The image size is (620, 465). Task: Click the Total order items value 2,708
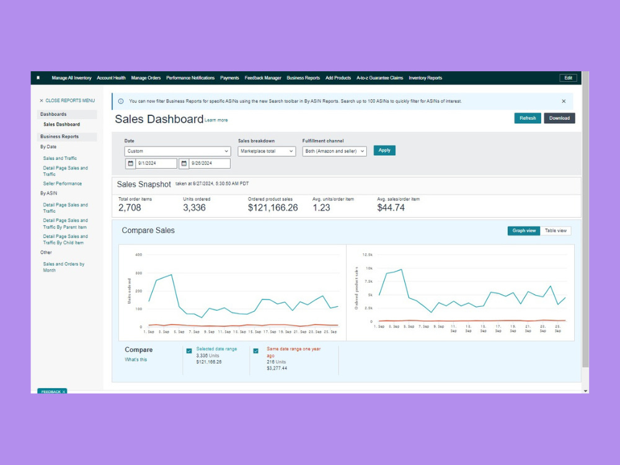[130, 208]
